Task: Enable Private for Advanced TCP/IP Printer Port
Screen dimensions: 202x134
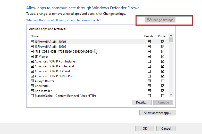Action: pyautogui.click(x=149, y=66)
